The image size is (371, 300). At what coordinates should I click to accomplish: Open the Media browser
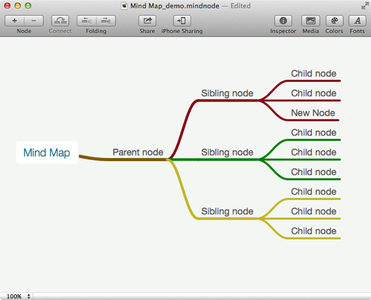311,21
